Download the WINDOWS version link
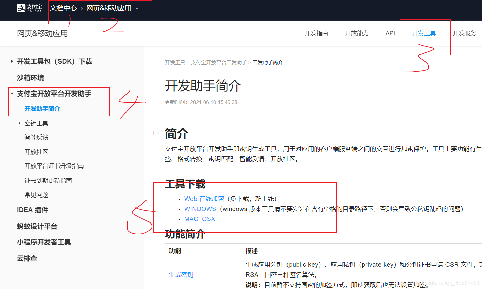The height and width of the screenshot is (289, 482). point(200,209)
